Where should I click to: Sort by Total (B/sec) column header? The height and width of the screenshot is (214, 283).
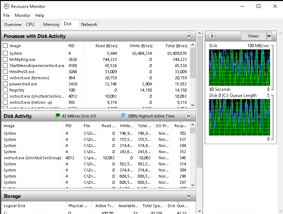(x=176, y=46)
